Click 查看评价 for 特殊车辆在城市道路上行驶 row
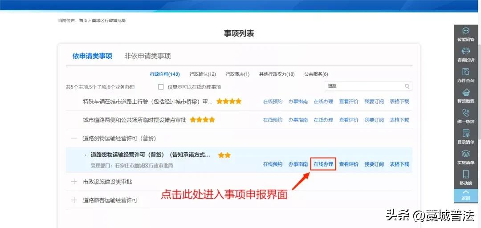 (349, 102)
